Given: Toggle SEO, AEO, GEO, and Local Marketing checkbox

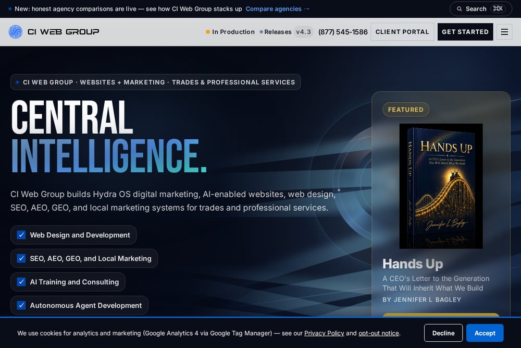Looking at the screenshot, I should (21, 258).
